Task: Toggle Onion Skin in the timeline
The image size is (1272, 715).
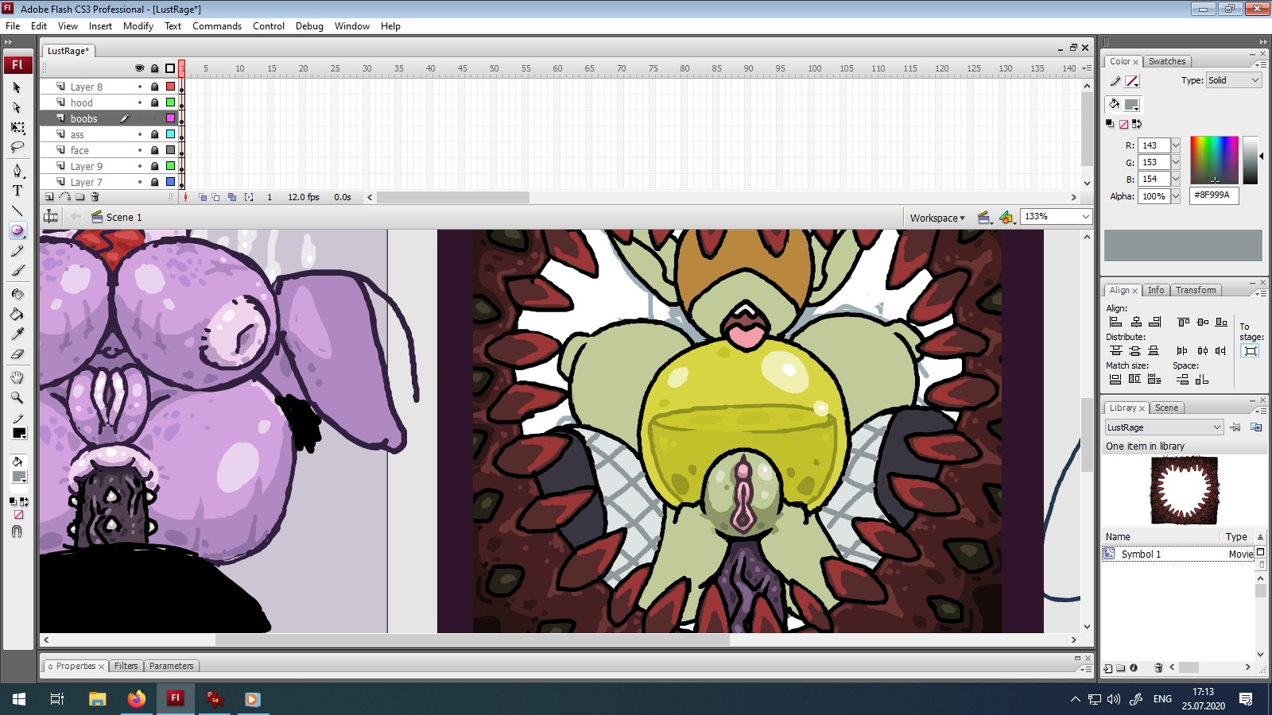Action: (203, 197)
